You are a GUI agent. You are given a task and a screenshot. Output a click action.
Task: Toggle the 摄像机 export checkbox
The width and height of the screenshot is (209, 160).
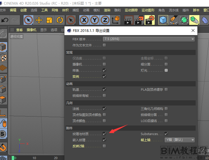105,64
